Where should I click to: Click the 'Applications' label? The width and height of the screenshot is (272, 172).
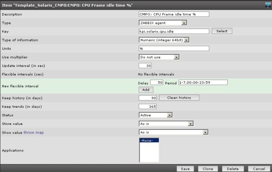(13, 150)
